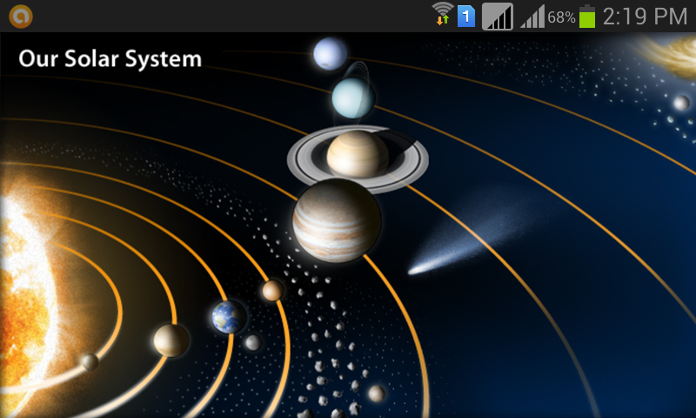696x418 pixels.
Task: Tap the blue SIM 1 indicator icon
Action: [466, 17]
